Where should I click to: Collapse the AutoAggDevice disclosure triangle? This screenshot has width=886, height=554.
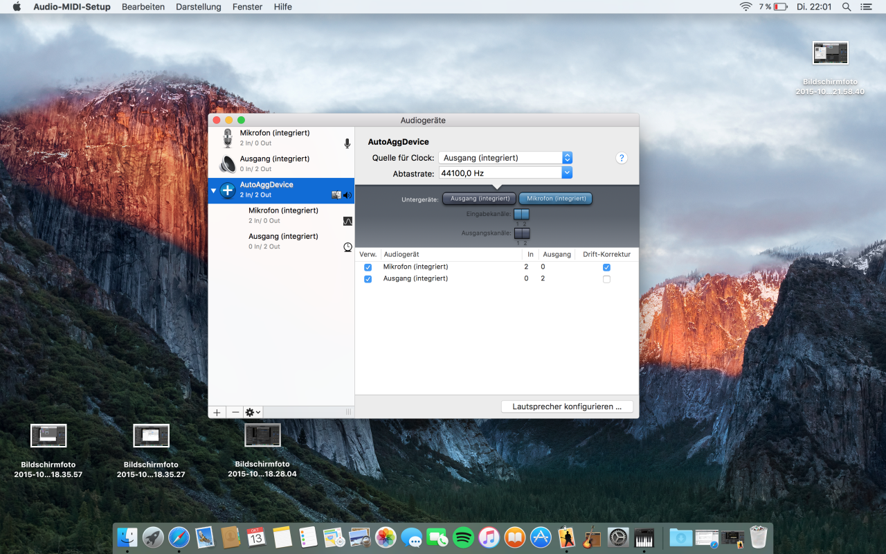[x=214, y=190]
